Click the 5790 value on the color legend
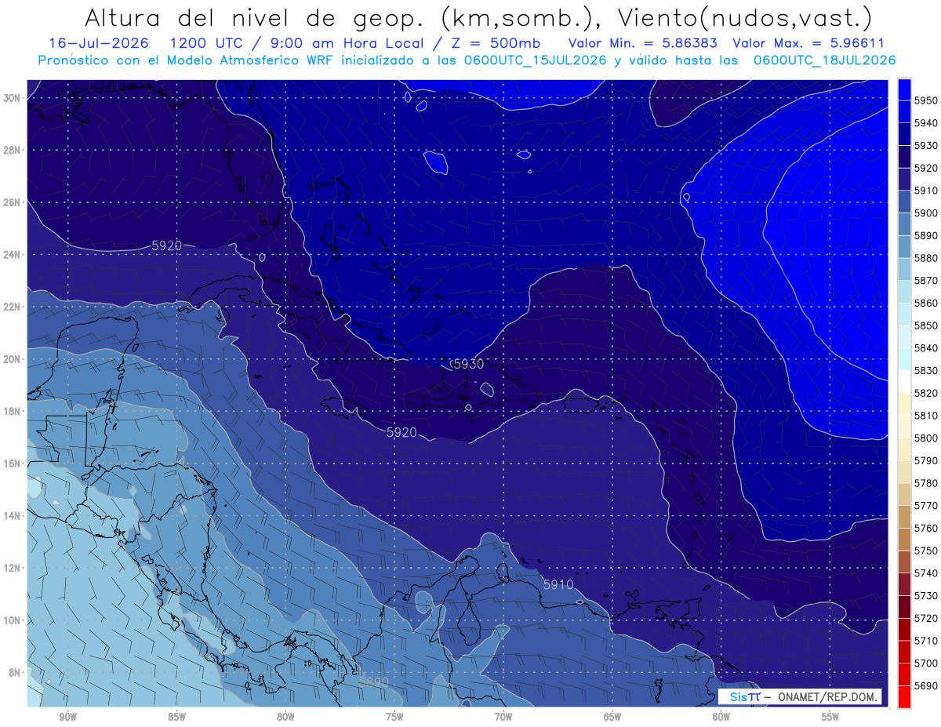The height and width of the screenshot is (727, 941). pyautogui.click(x=926, y=460)
